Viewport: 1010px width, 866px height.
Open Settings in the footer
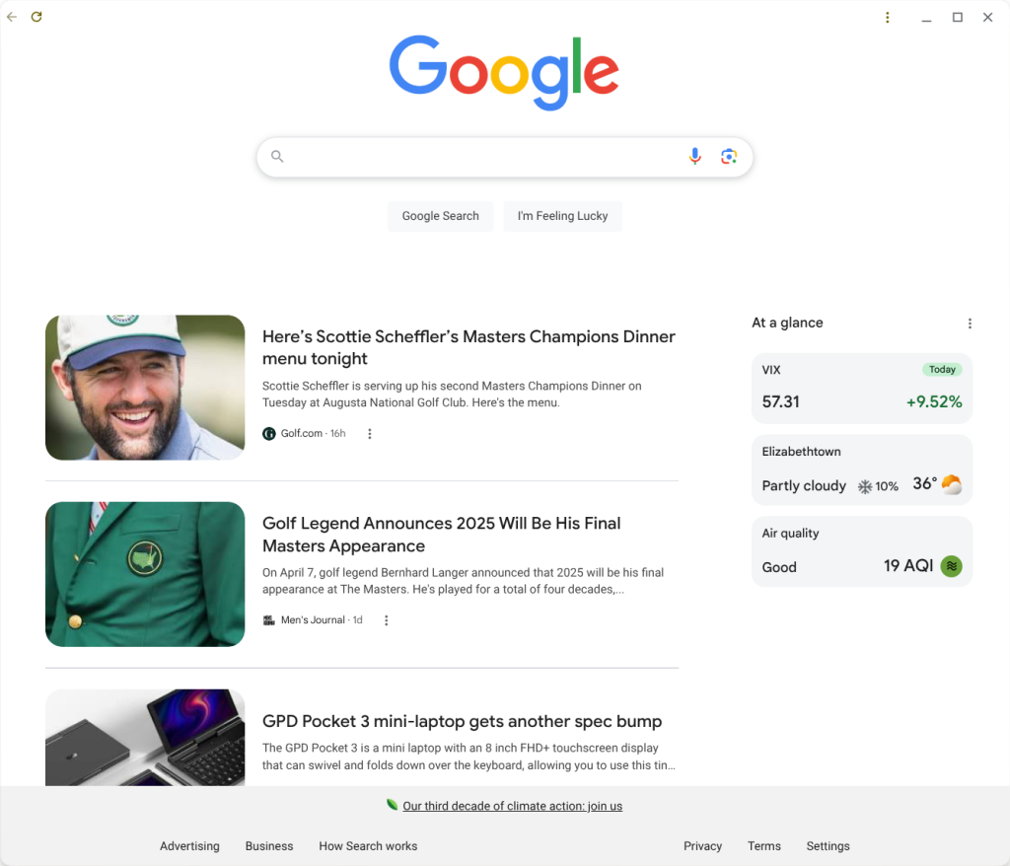tap(828, 846)
